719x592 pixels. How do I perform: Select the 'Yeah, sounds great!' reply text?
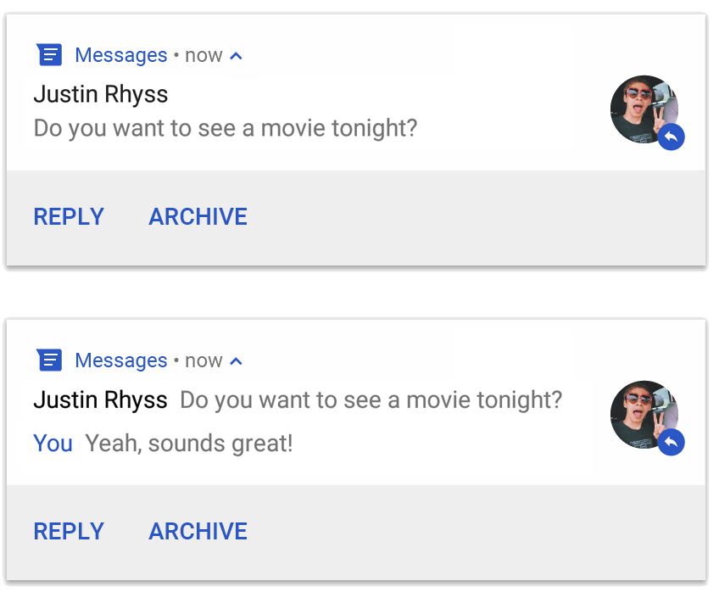click(188, 444)
